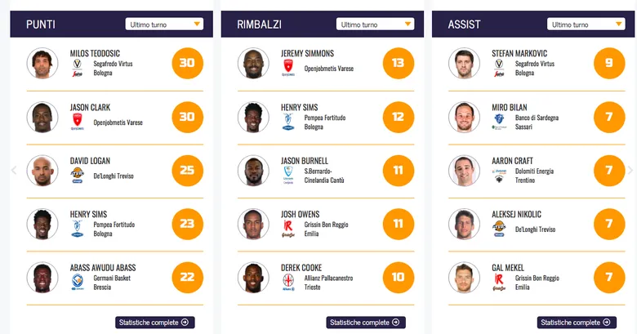Click De'Longhi Treviso logo beside David Logan
This screenshot has height=334, width=637.
pos(78,175)
